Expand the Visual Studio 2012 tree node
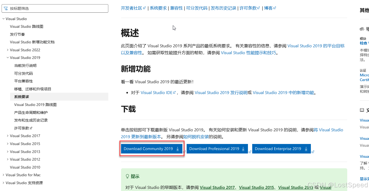 [x=8, y=159]
